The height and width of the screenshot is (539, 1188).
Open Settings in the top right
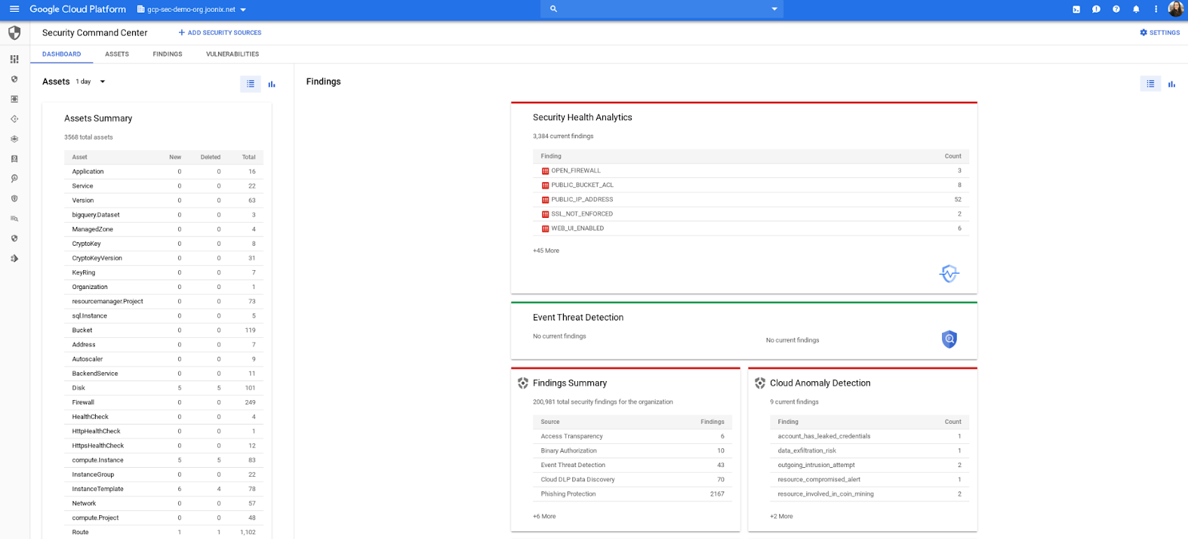[1160, 33]
